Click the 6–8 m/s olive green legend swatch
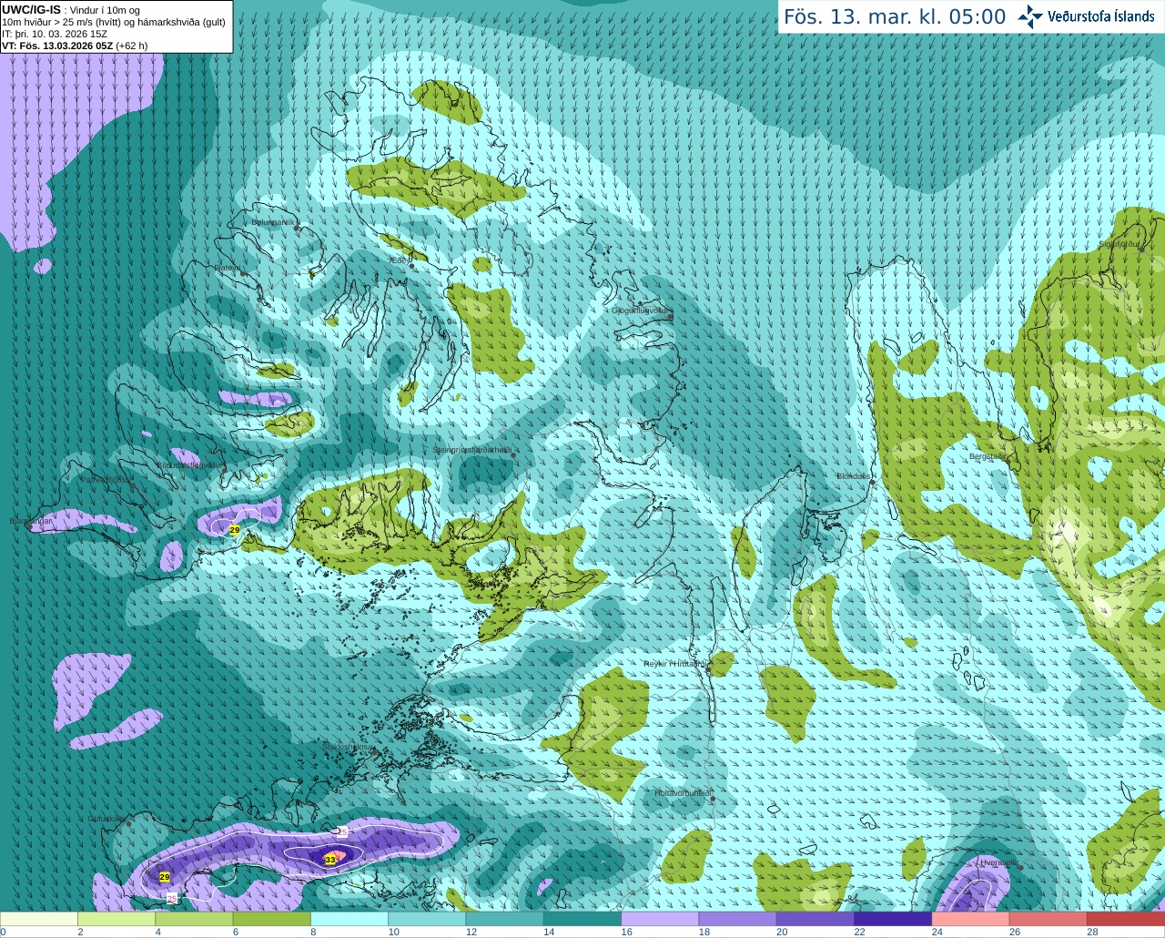 click(x=272, y=919)
